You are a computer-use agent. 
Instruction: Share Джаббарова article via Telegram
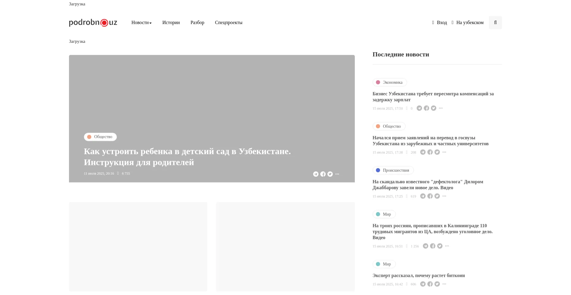tap(423, 196)
